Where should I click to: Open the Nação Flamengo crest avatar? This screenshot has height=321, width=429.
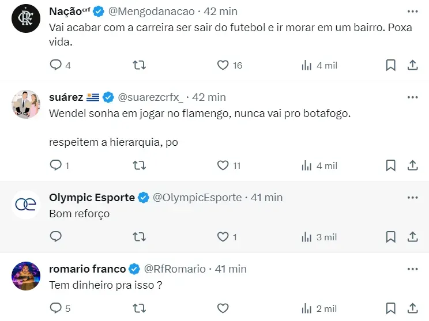tap(26, 19)
